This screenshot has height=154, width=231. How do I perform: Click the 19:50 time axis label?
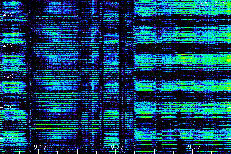[x=192, y=147]
